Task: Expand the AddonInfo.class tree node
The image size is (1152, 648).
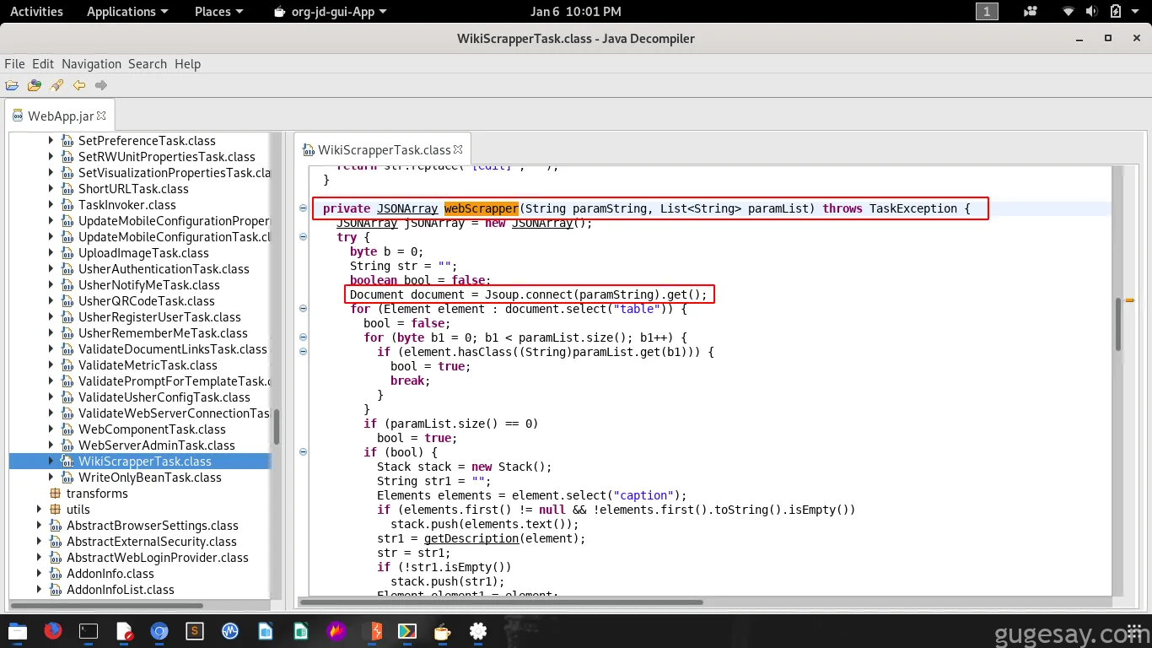Action: click(x=39, y=574)
